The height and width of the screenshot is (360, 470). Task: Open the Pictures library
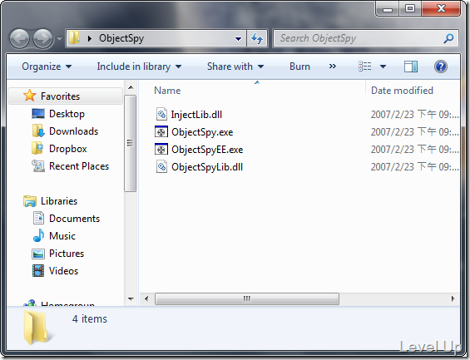[67, 254]
